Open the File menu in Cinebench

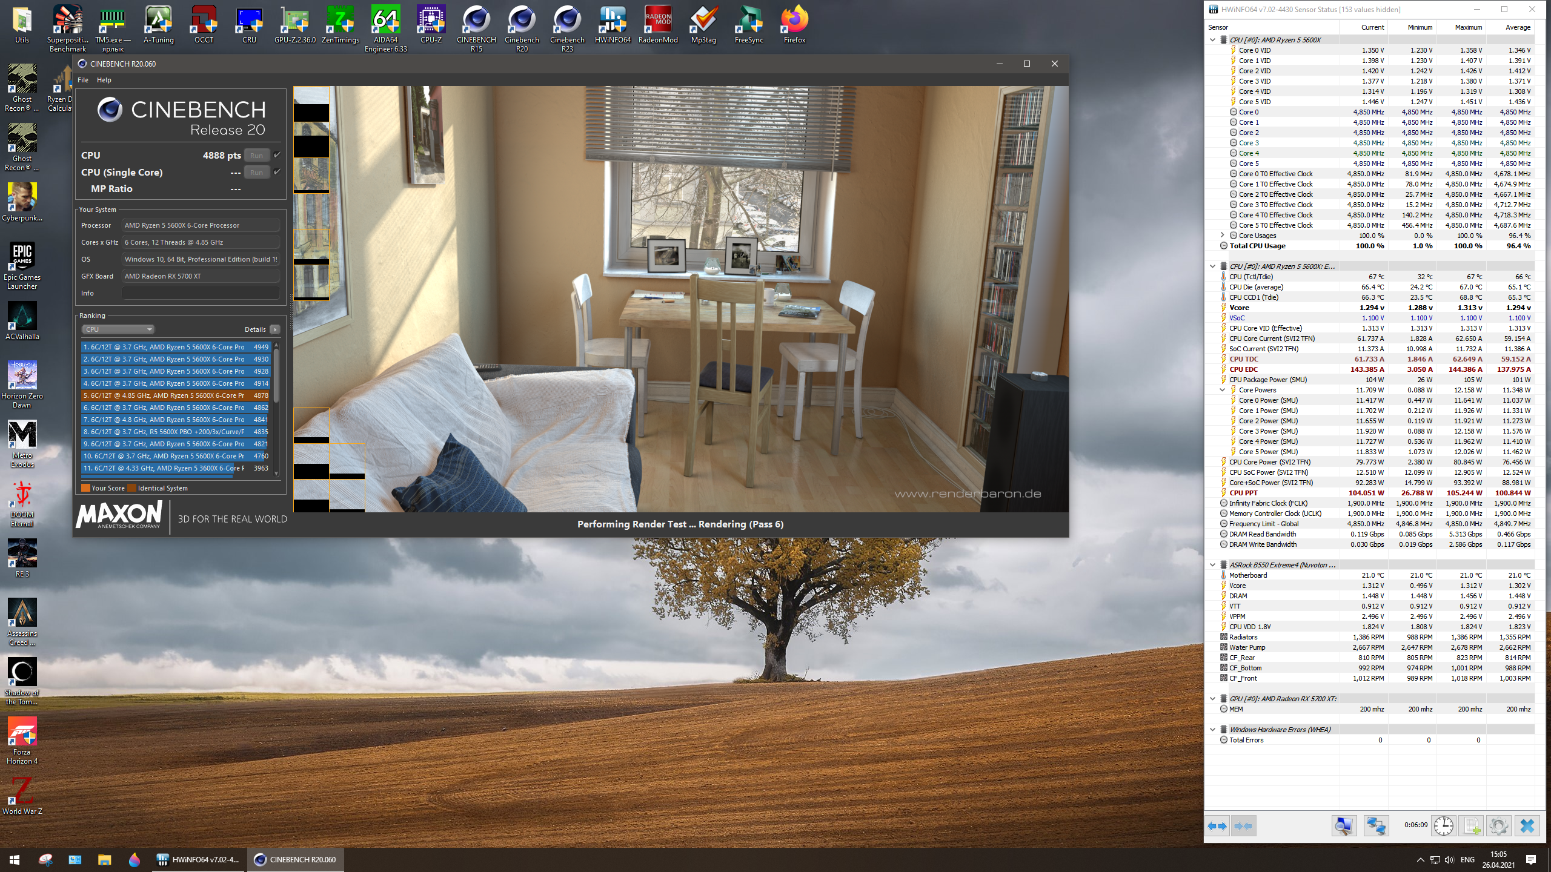pos(83,80)
